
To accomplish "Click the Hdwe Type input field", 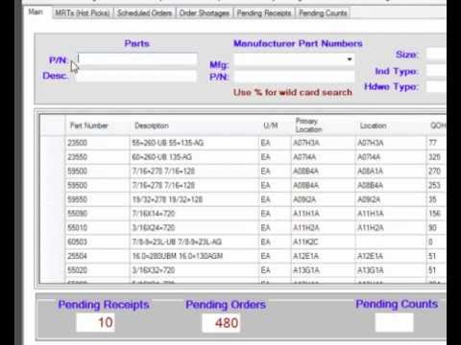I will pyautogui.click(x=437, y=86).
